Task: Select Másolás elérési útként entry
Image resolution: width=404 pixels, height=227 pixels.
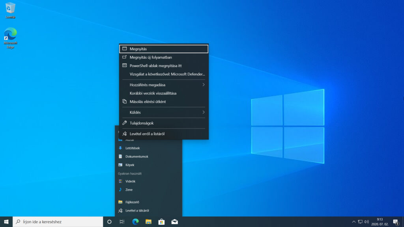Action: pyautogui.click(x=164, y=102)
